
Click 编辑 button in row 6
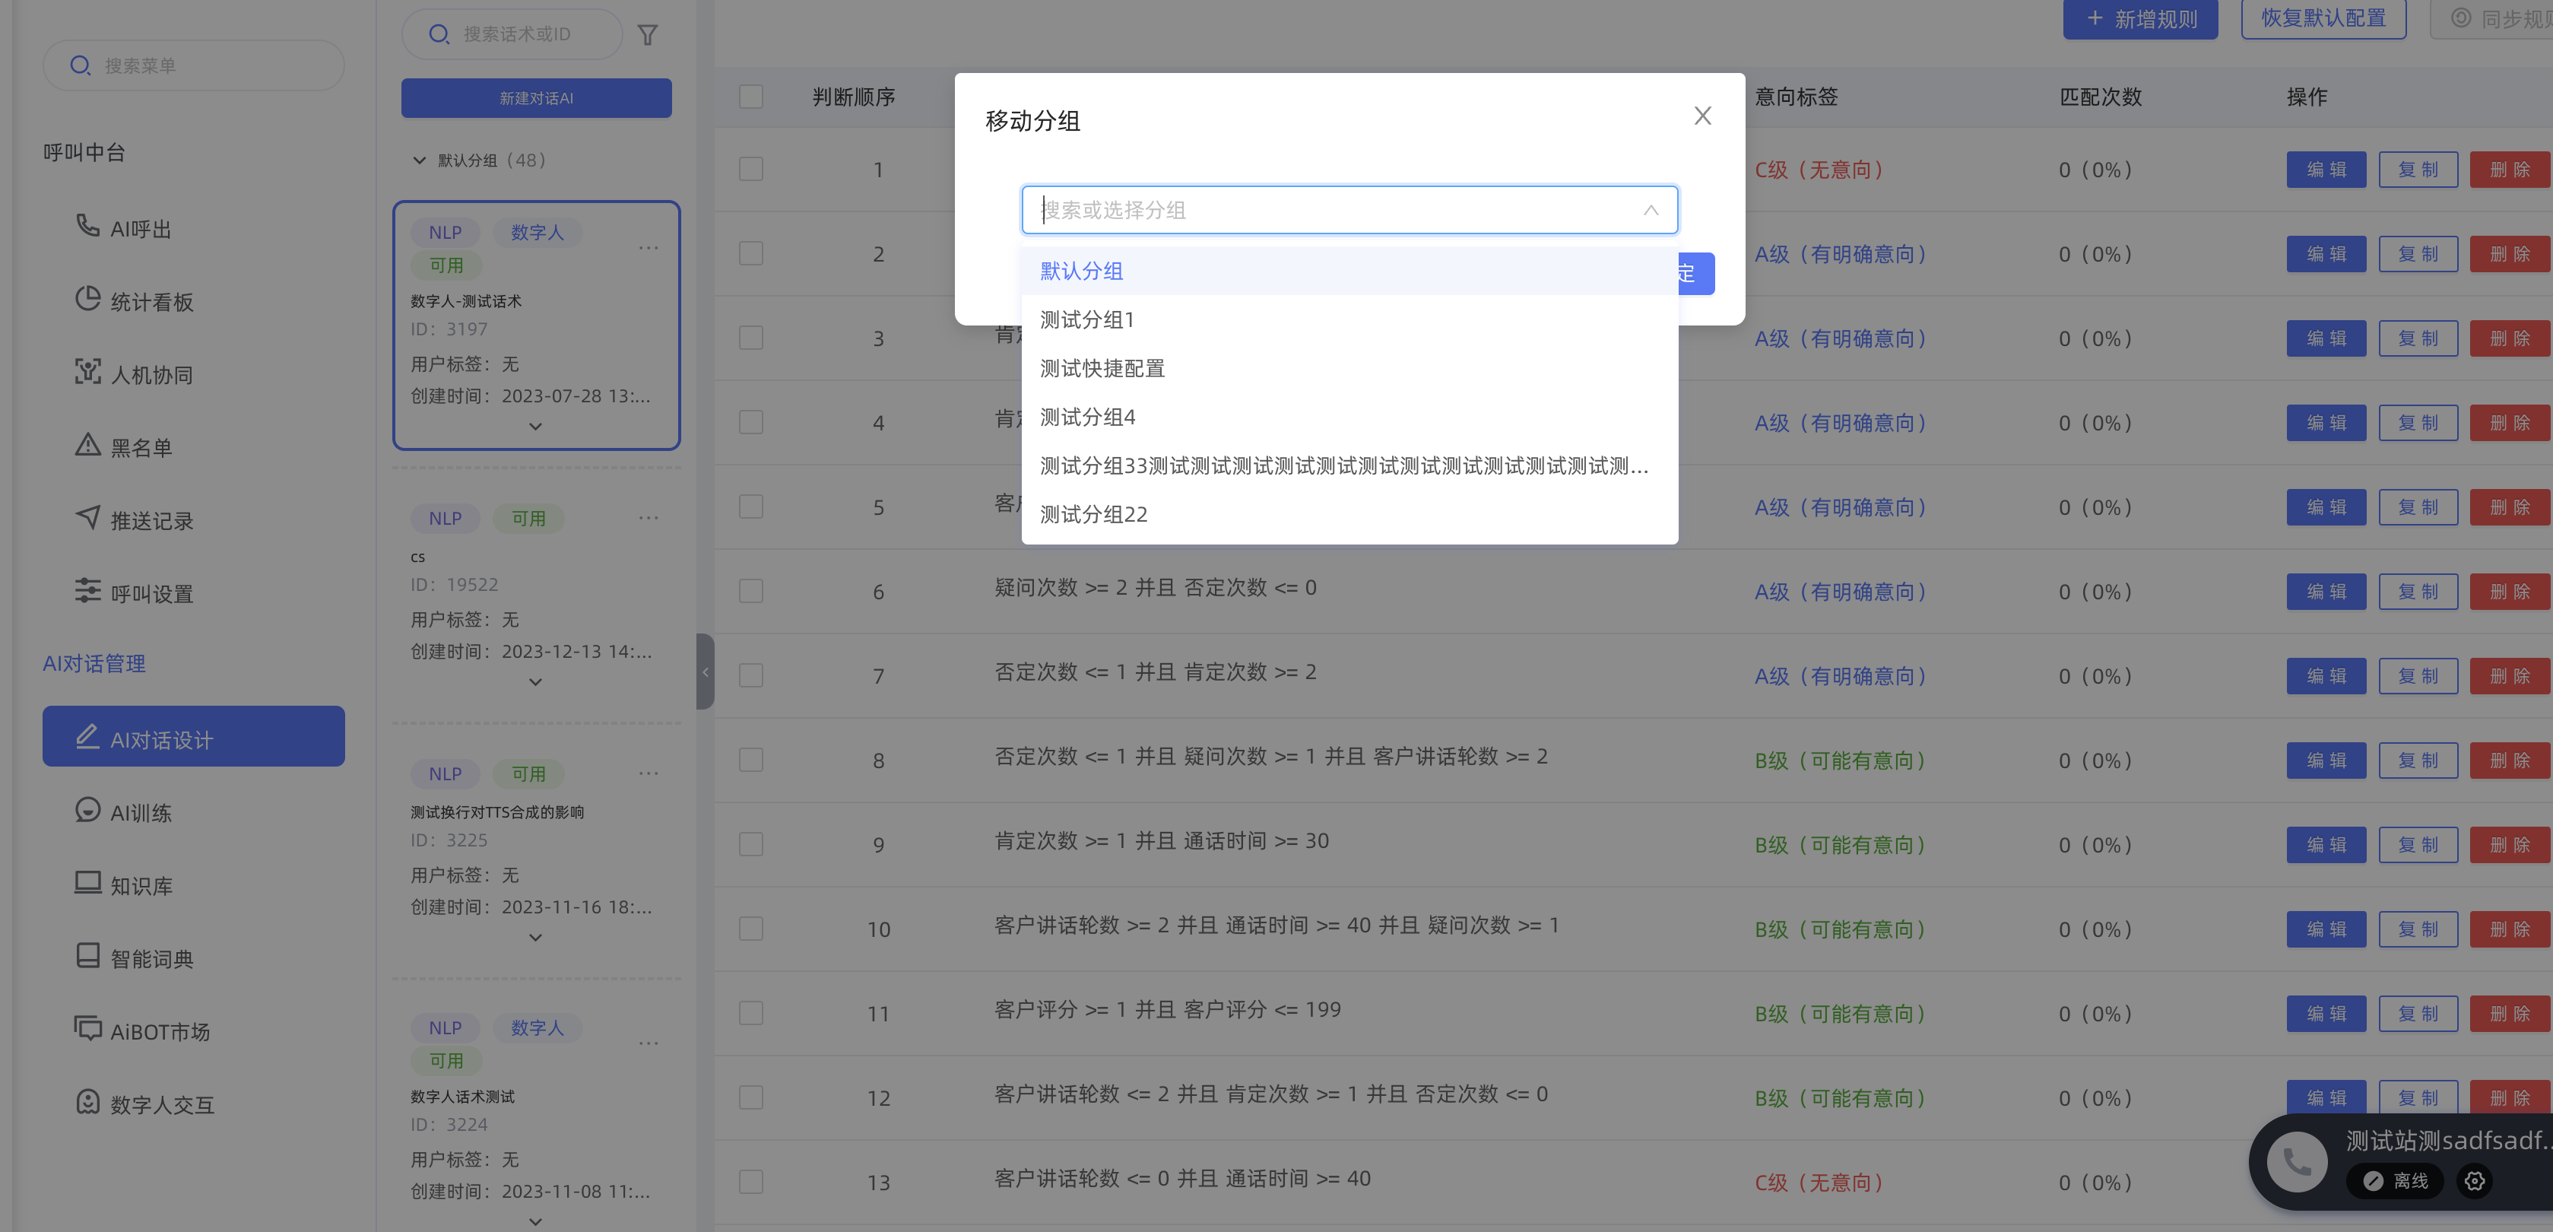(2326, 592)
